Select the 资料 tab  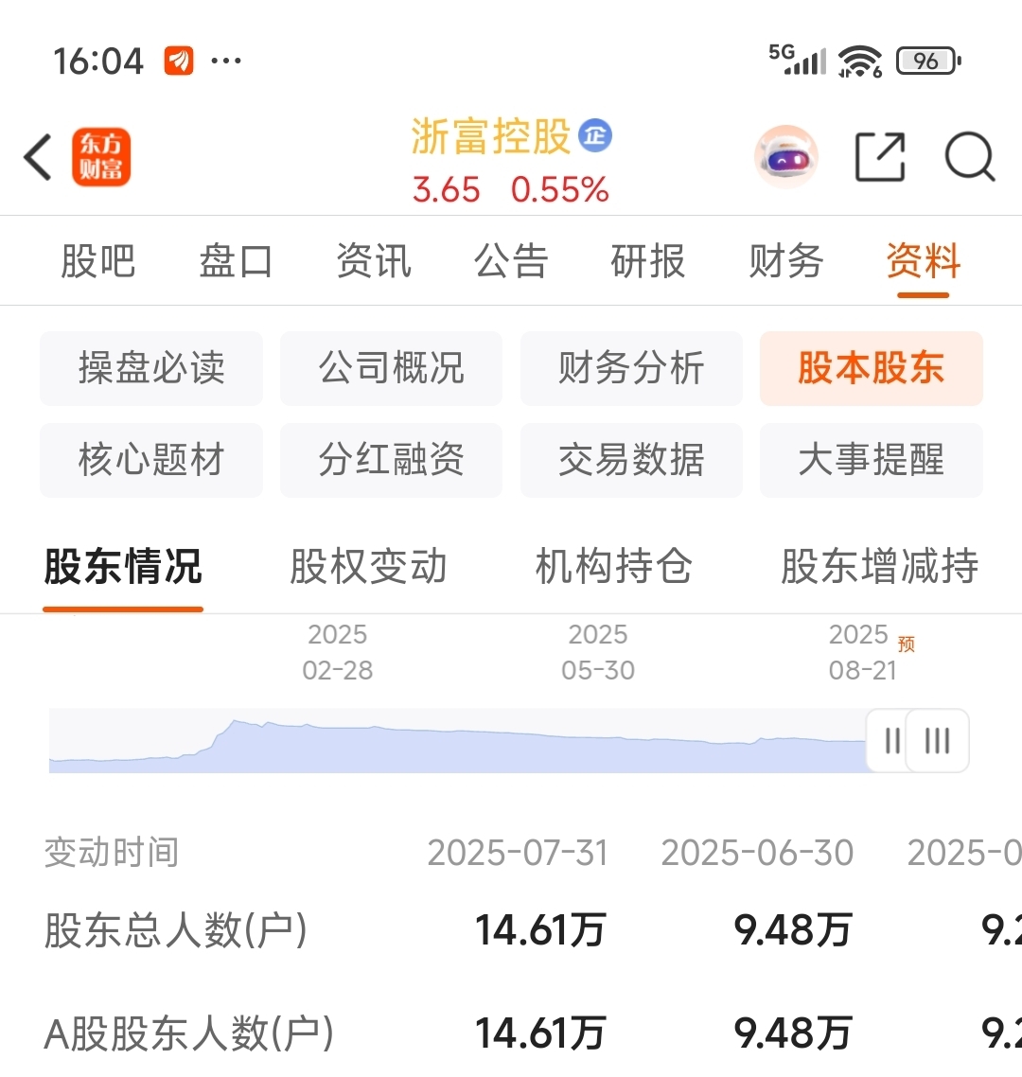(923, 261)
